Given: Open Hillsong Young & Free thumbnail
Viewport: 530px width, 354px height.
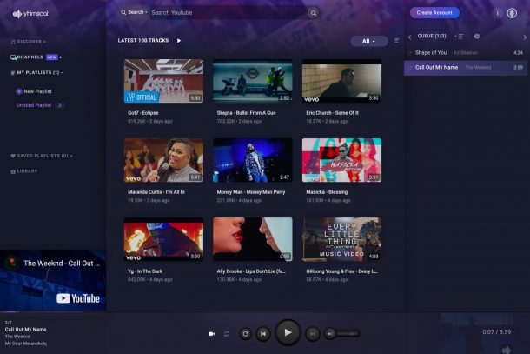Looking at the screenshot, I should pos(341,239).
